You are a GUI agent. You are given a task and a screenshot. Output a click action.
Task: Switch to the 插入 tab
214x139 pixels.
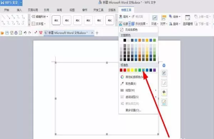(19, 10)
